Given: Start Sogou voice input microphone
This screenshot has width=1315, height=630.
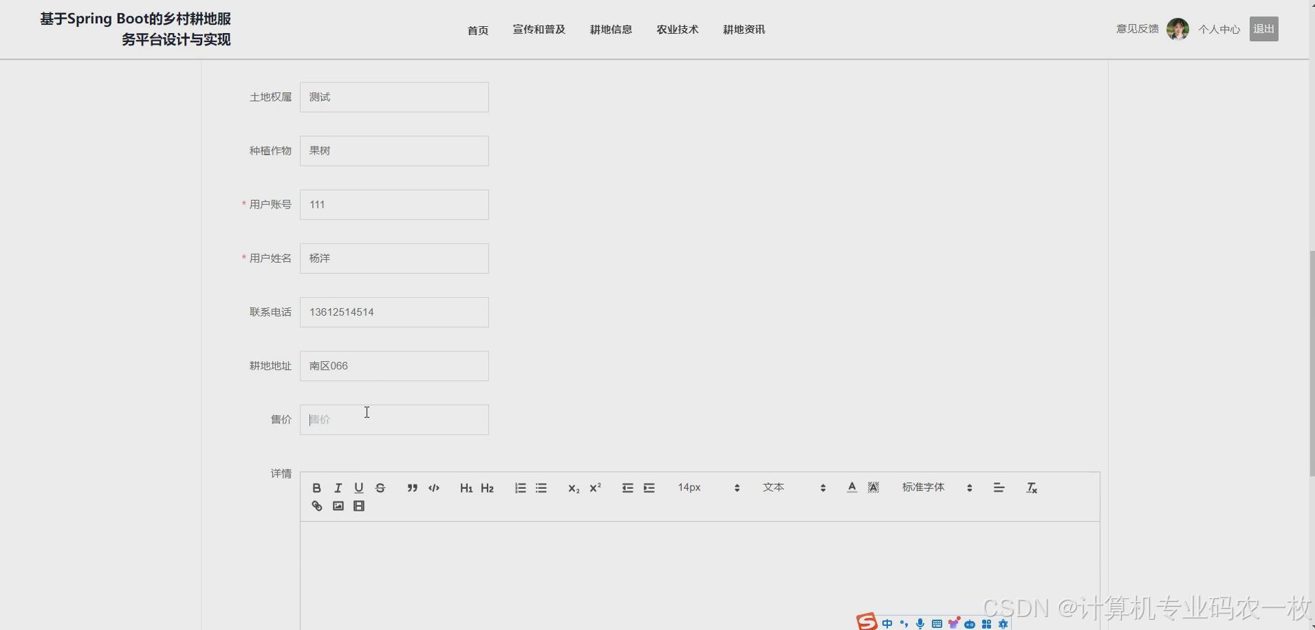Looking at the screenshot, I should (920, 624).
